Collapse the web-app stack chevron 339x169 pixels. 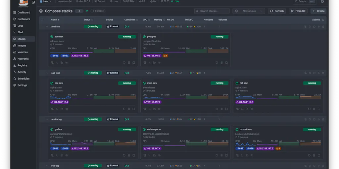(47, 166)
